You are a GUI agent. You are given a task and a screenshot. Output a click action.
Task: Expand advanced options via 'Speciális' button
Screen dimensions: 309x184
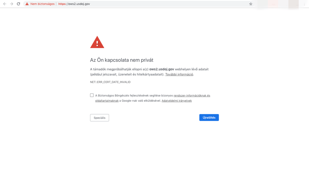[100, 118]
